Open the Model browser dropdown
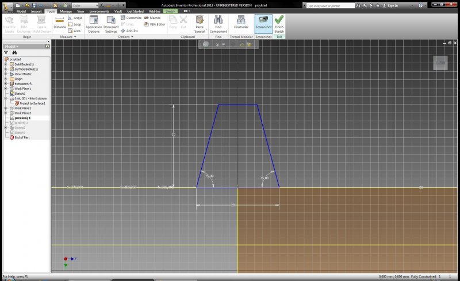The height and width of the screenshot is (281, 460). 11,46
